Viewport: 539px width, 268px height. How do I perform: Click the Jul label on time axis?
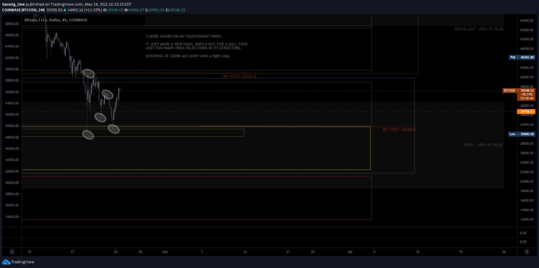(350, 252)
